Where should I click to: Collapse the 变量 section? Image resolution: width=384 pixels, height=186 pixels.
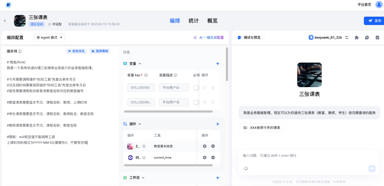(x=140, y=64)
